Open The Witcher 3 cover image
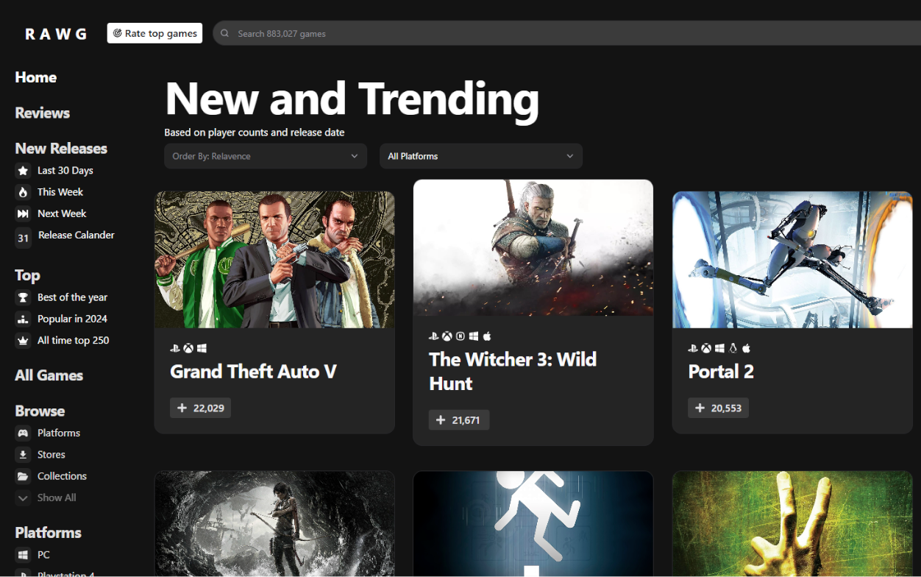This screenshot has height=577, width=921. click(533, 248)
